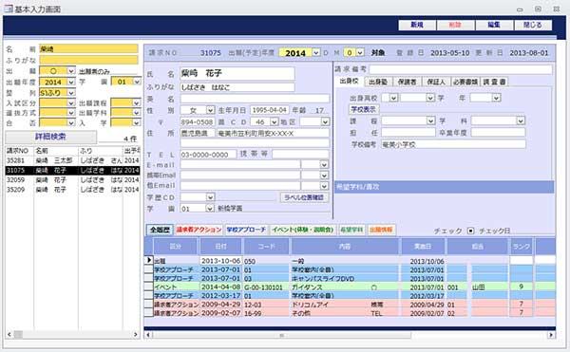The image size is (570, 352).
Task: Expand the 性別 gender dropdown
Action: click(x=210, y=110)
